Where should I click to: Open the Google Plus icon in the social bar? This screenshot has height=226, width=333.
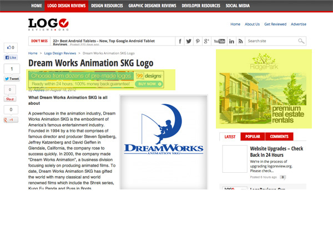tap(206, 42)
